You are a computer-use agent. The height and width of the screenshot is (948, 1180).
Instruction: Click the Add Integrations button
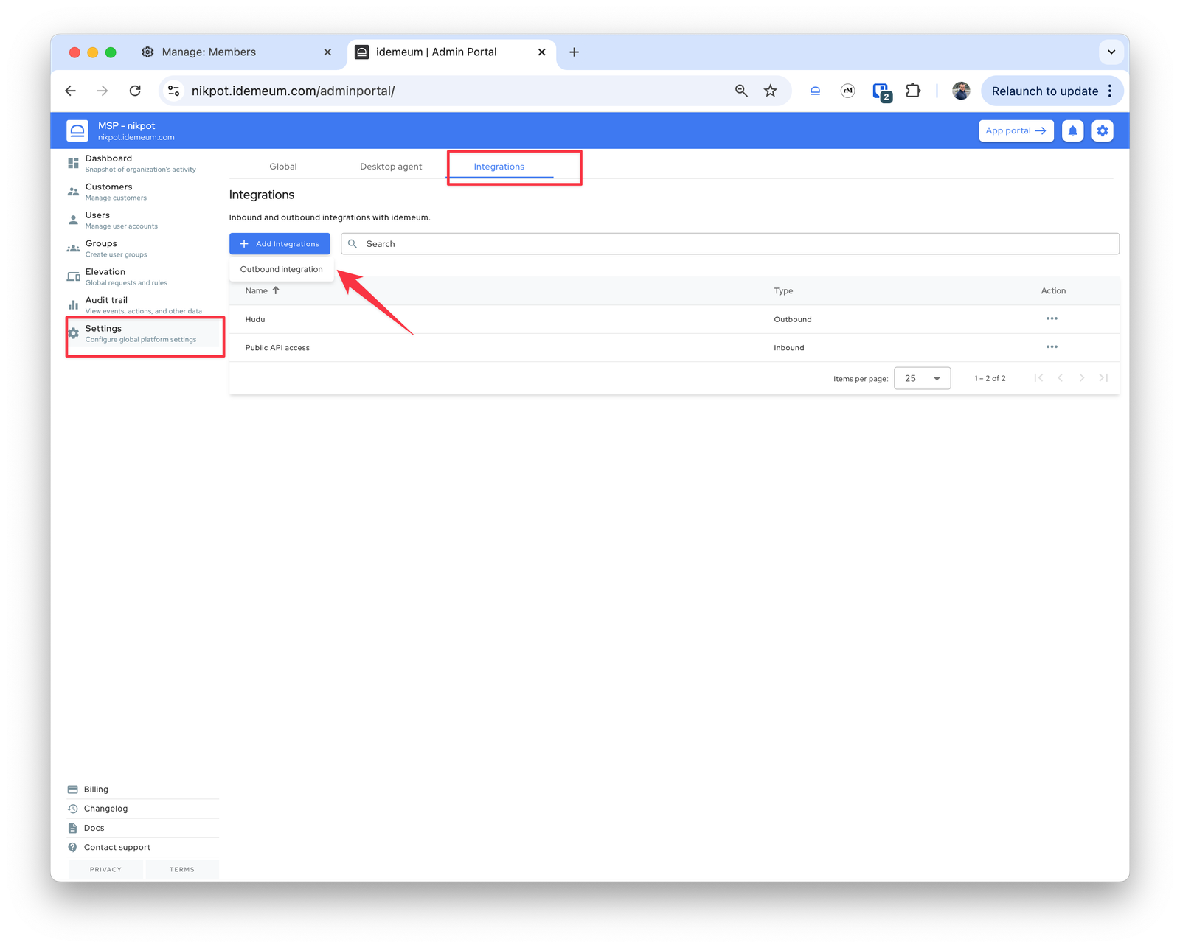[x=280, y=244]
